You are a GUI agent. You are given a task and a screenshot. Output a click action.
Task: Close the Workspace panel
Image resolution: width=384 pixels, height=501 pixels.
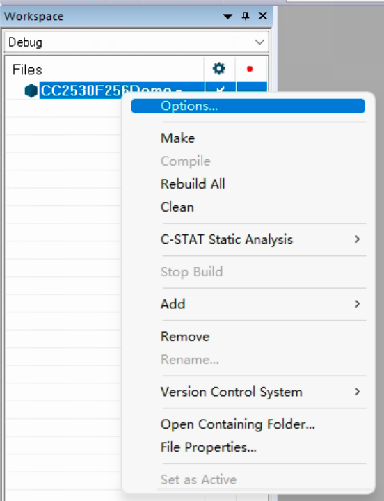262,15
